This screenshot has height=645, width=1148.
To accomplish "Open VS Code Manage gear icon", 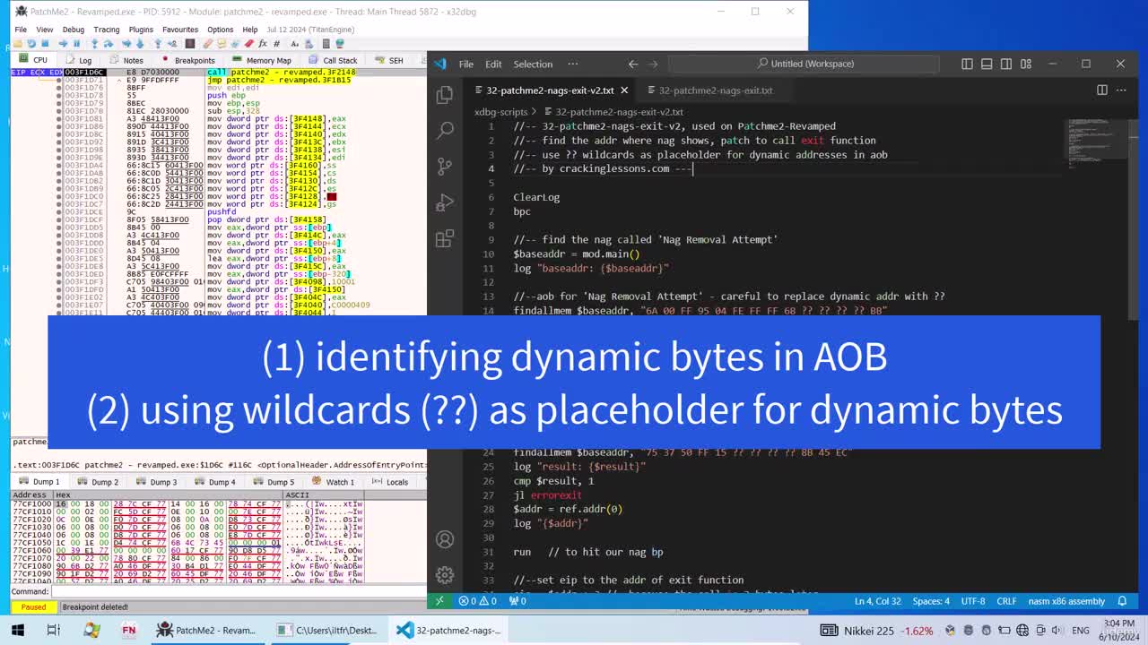I will [445, 575].
